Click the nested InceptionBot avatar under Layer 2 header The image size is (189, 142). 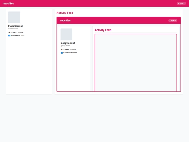click(x=66, y=34)
